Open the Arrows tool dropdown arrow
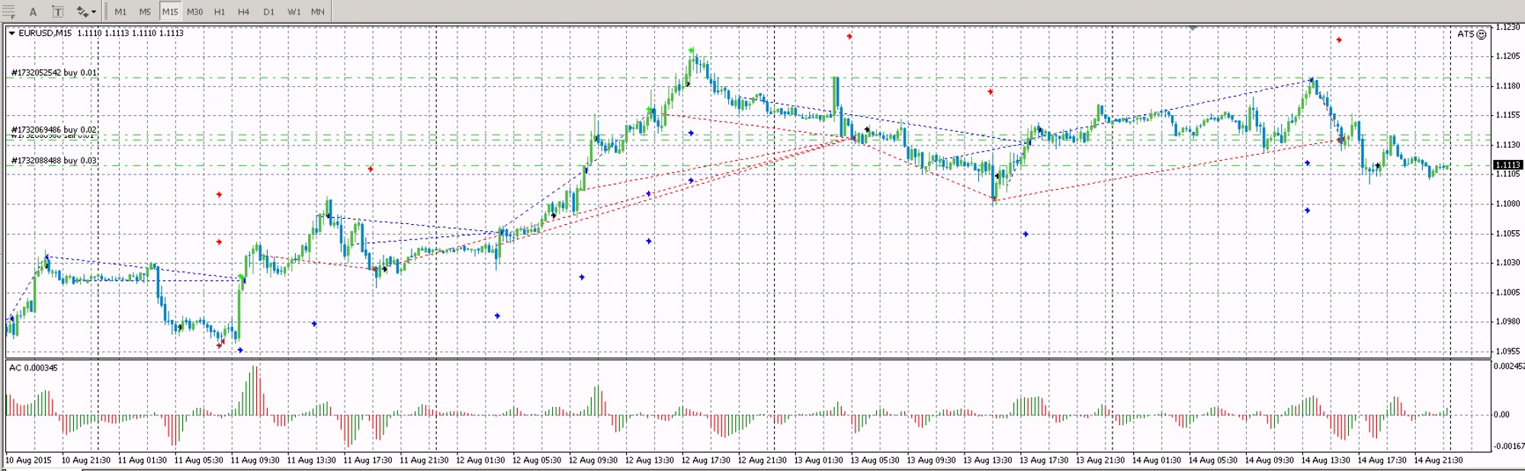1525x471 pixels. (x=94, y=11)
